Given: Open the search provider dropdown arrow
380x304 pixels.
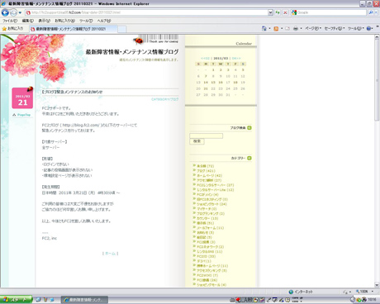Looking at the screenshot, I should click(x=376, y=12).
